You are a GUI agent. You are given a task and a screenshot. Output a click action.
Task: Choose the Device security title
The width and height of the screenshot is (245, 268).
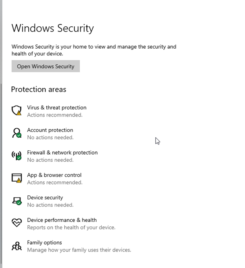tap(45, 198)
